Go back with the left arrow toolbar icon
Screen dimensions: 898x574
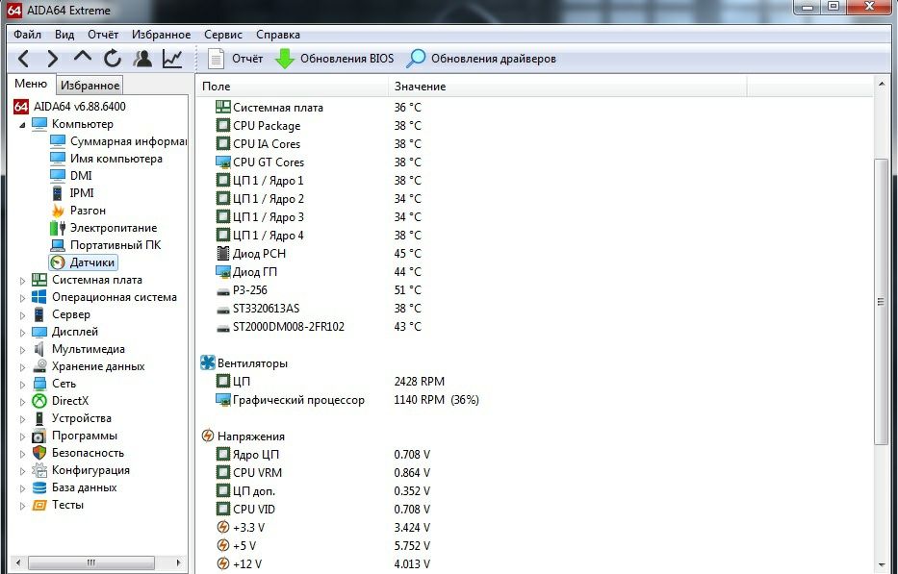(x=23, y=59)
